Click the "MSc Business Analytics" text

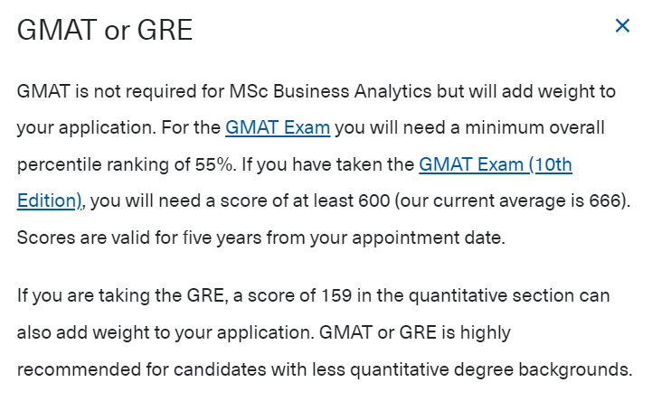[330, 91]
